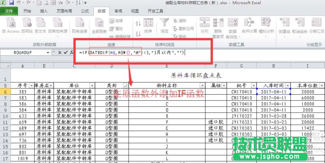The image size is (325, 163).
Task: Toggle the 筛选 filter funnel button
Action: tap(165, 25)
